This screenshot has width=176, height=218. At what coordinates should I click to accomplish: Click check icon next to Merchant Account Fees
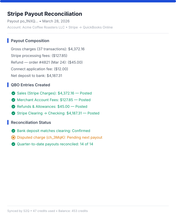pyautogui.click(x=13, y=100)
